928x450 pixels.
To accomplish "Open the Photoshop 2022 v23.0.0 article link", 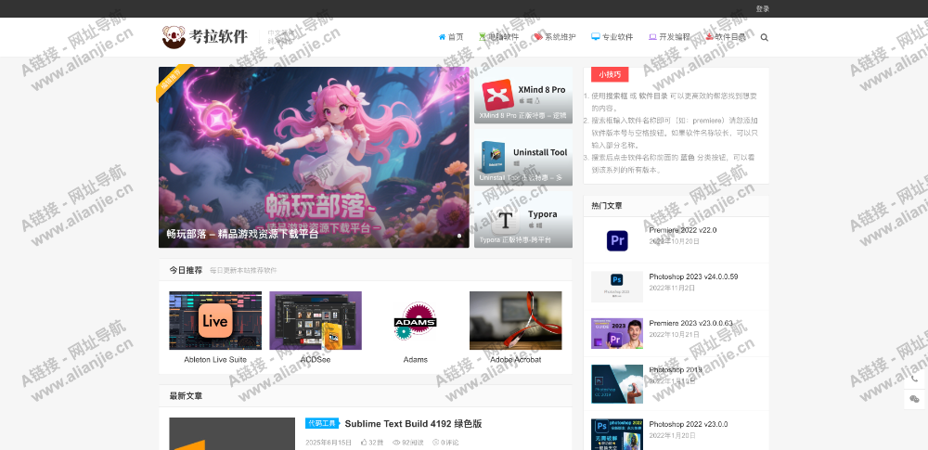I will [x=689, y=424].
